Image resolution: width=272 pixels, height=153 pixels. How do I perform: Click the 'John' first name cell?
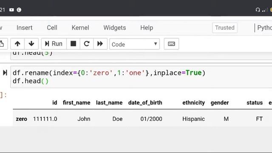(84, 119)
